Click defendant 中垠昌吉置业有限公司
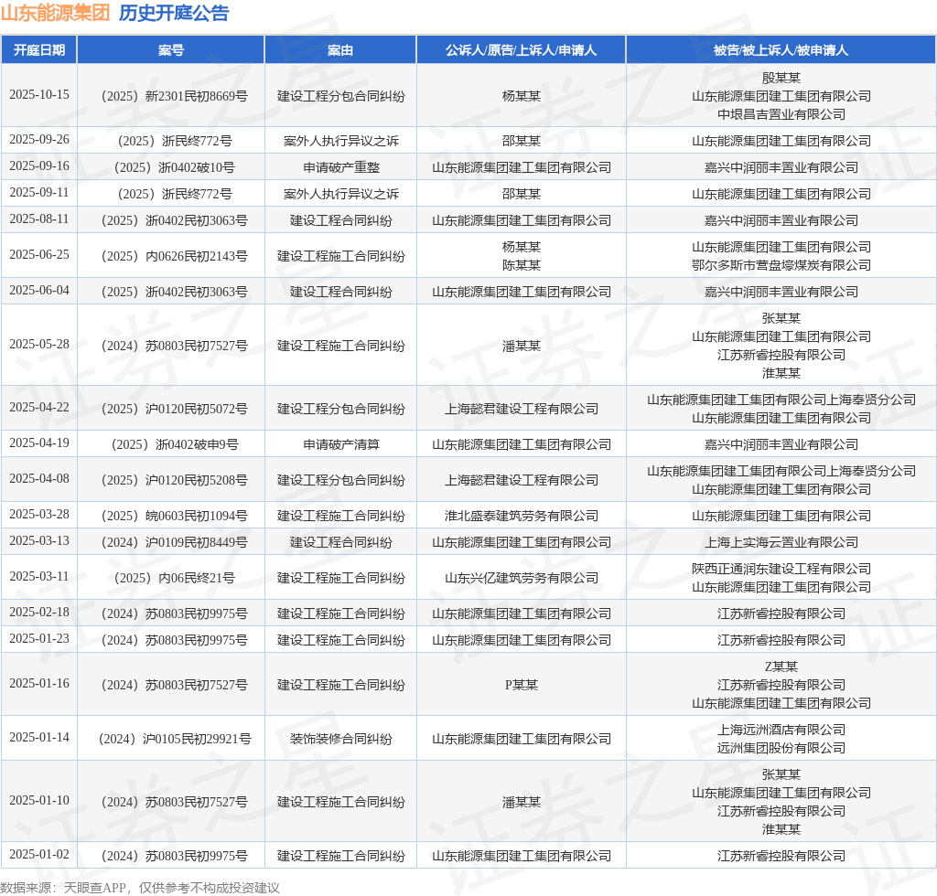The image size is (937, 896). [x=781, y=114]
